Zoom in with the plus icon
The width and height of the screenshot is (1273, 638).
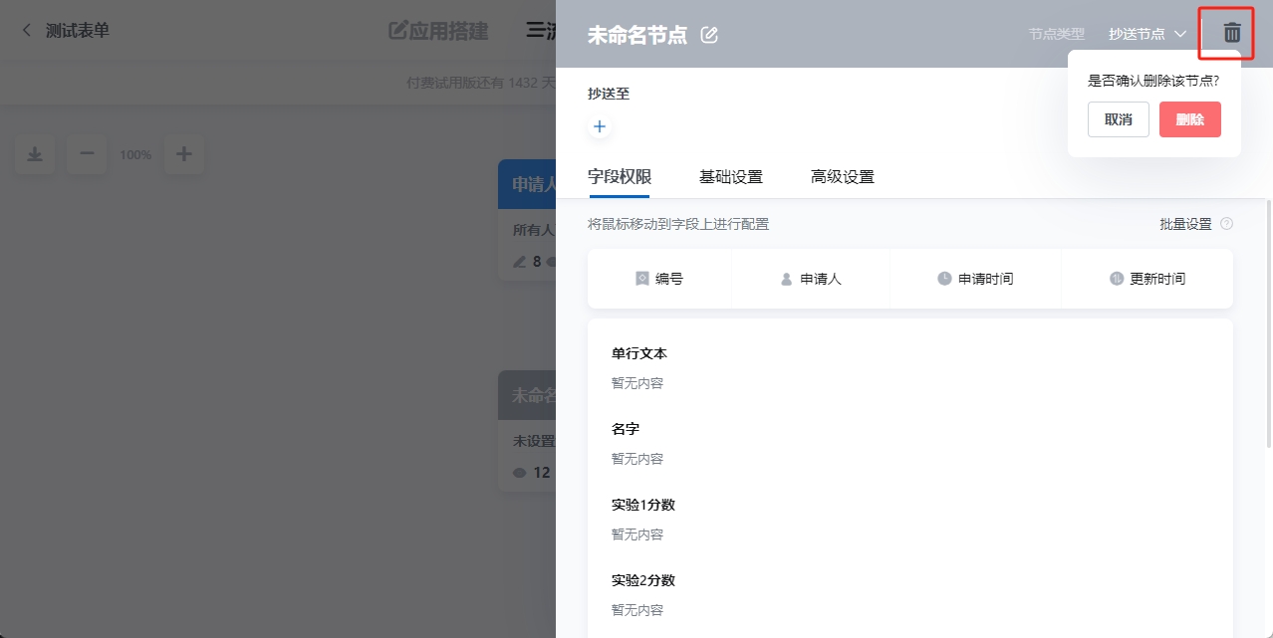[x=183, y=154]
